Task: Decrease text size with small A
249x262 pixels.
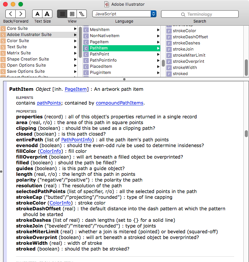Action: (x=37, y=14)
